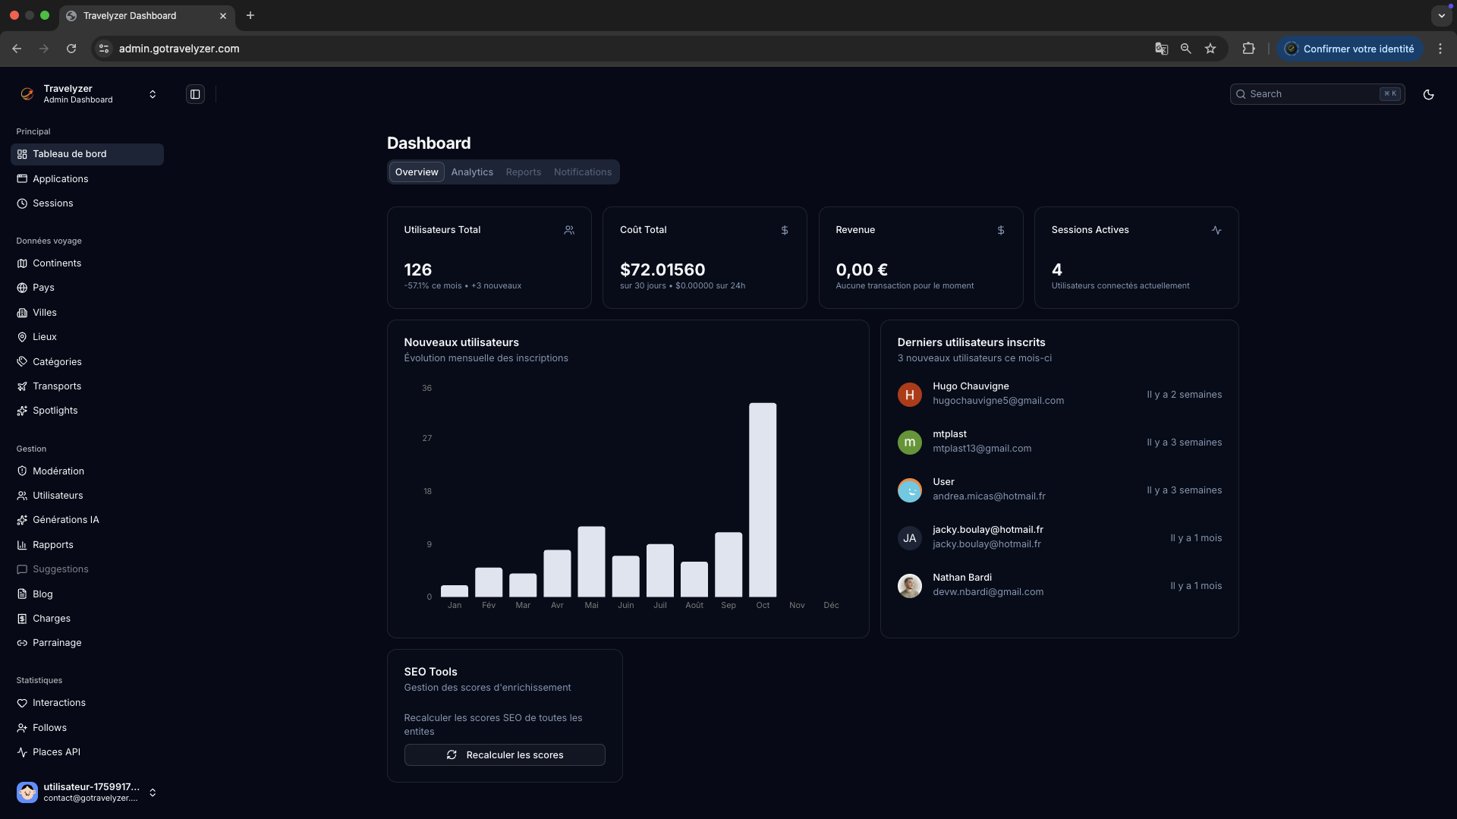Open Générations IA sparkle icon
Screen dimensions: 1457x819
click(x=22, y=520)
